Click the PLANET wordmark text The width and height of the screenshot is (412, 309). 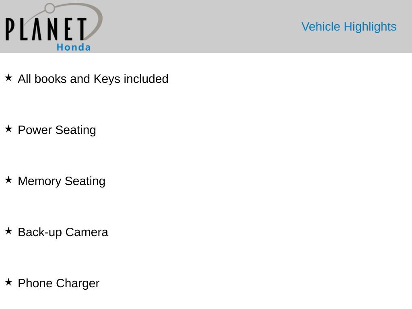pyautogui.click(x=46, y=29)
